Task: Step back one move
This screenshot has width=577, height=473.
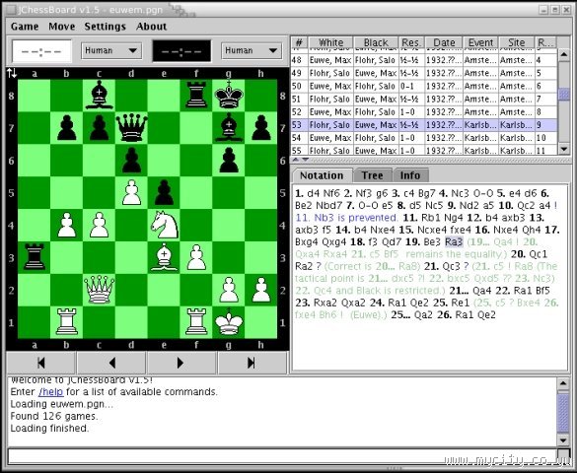Action: (x=111, y=363)
